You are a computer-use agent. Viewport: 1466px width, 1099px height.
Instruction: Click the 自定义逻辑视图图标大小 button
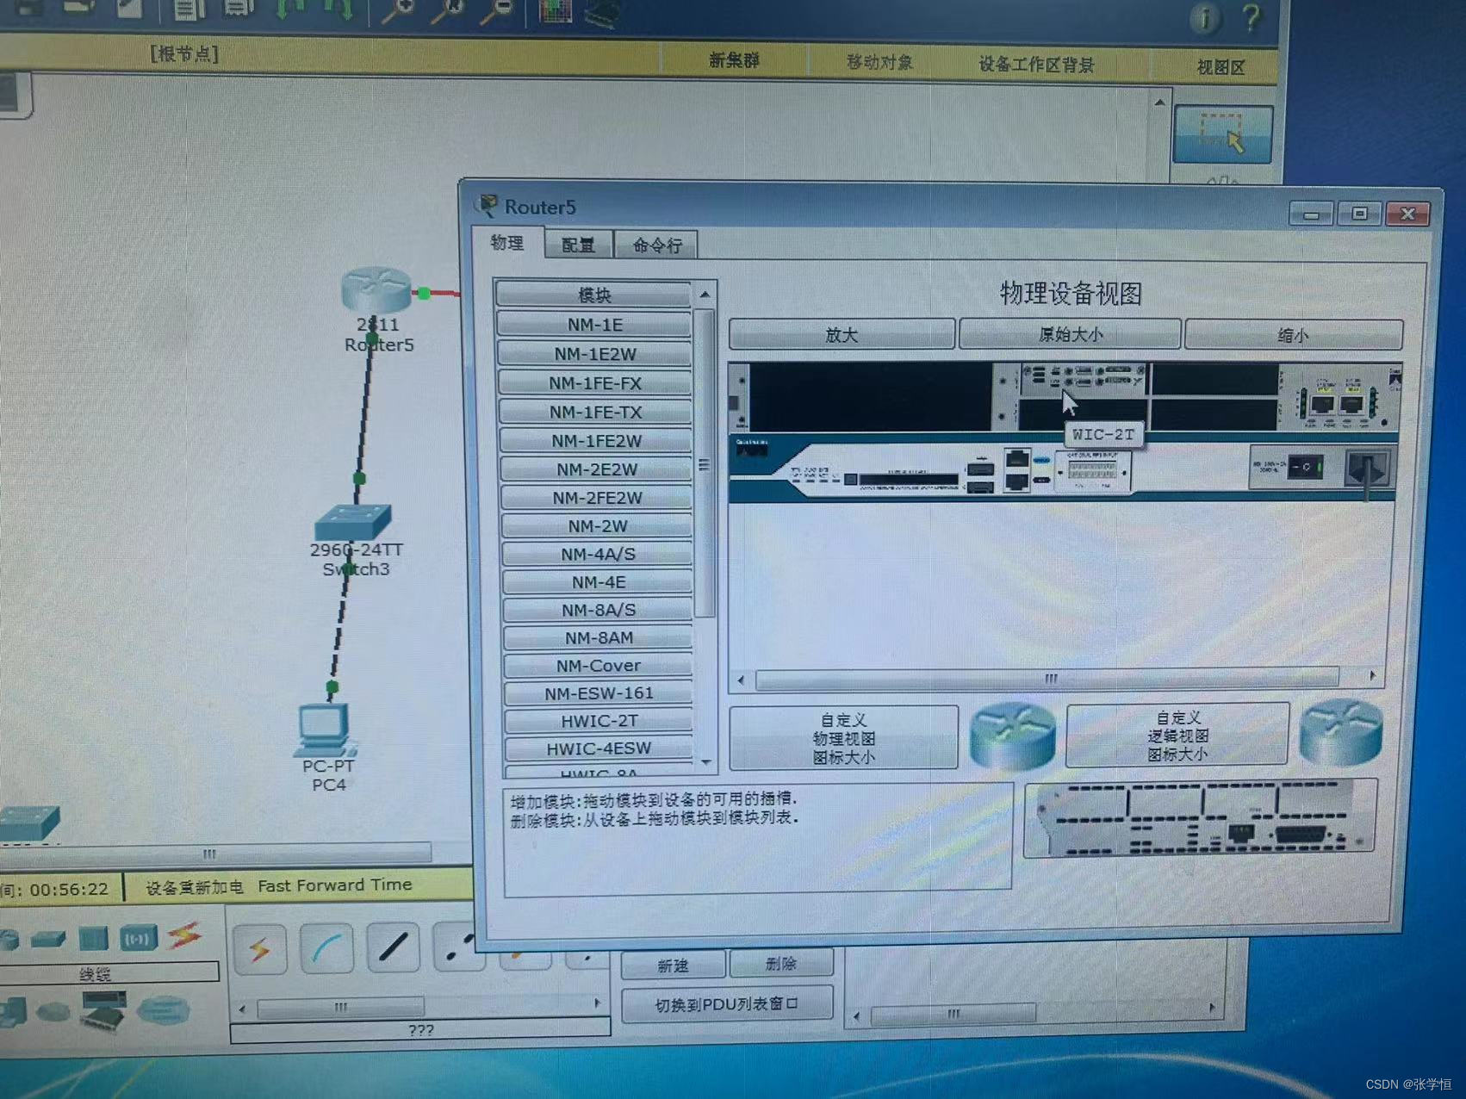(1177, 736)
